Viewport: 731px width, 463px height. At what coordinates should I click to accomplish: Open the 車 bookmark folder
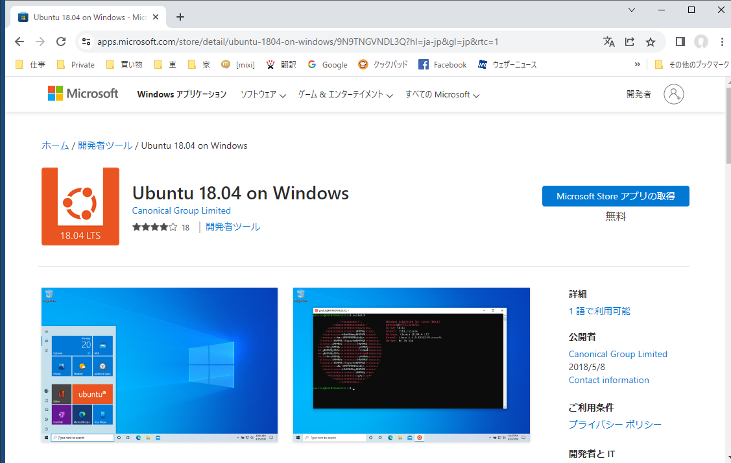click(165, 64)
